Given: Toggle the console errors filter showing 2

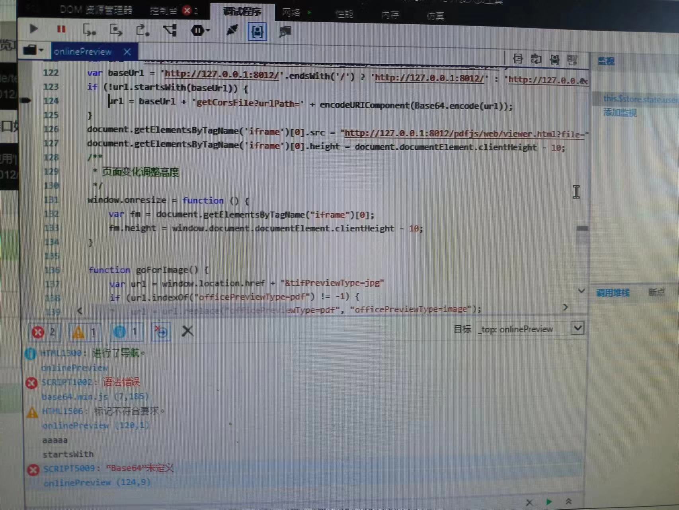Looking at the screenshot, I should point(45,332).
